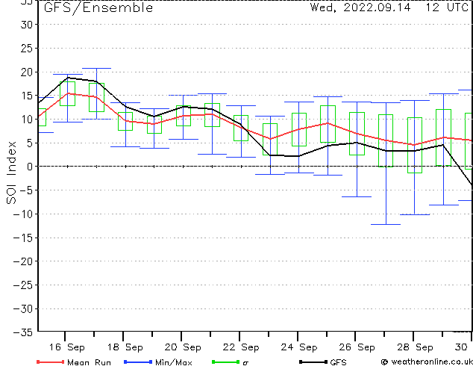
Task: Click the GFS line peak at 16 Sep
Action: coord(68,78)
